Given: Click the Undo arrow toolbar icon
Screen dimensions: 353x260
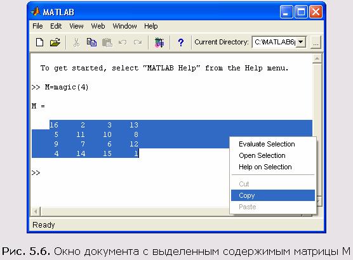Looking at the screenshot, I should [x=123, y=42].
